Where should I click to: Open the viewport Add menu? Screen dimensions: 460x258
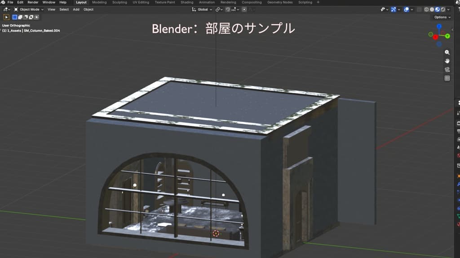[76, 9]
